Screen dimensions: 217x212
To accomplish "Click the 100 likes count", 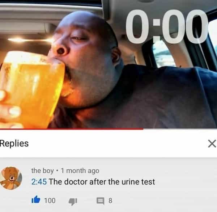I will (50, 200).
